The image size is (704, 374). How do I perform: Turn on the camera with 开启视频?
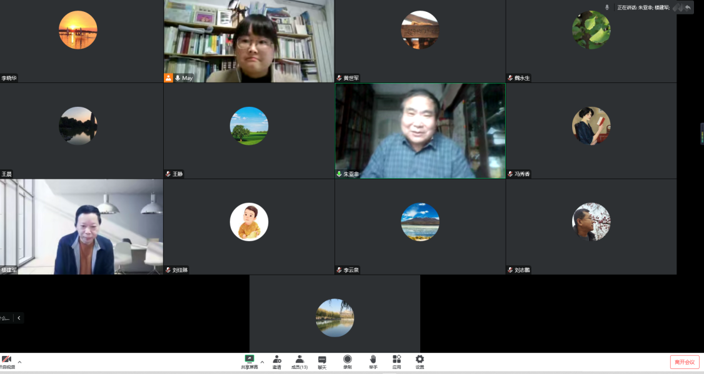pyautogui.click(x=6, y=361)
